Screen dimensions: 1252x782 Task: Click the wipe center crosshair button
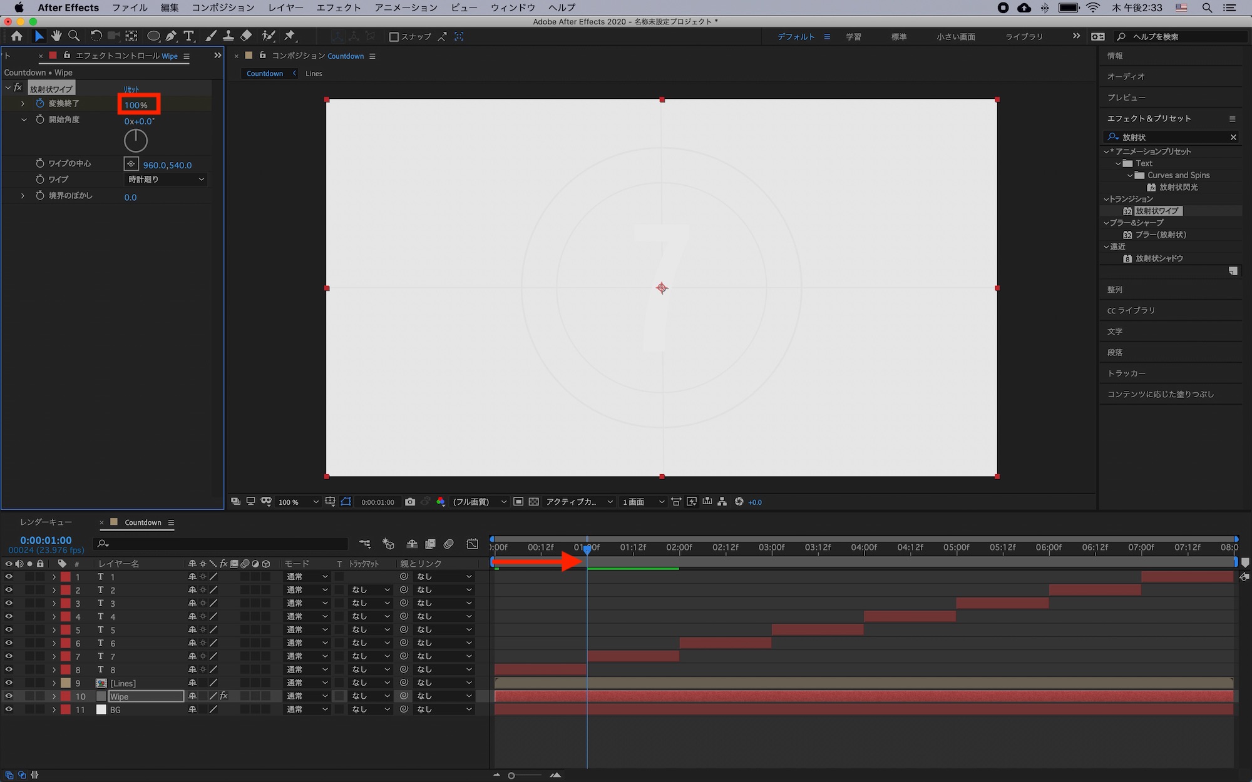131,165
